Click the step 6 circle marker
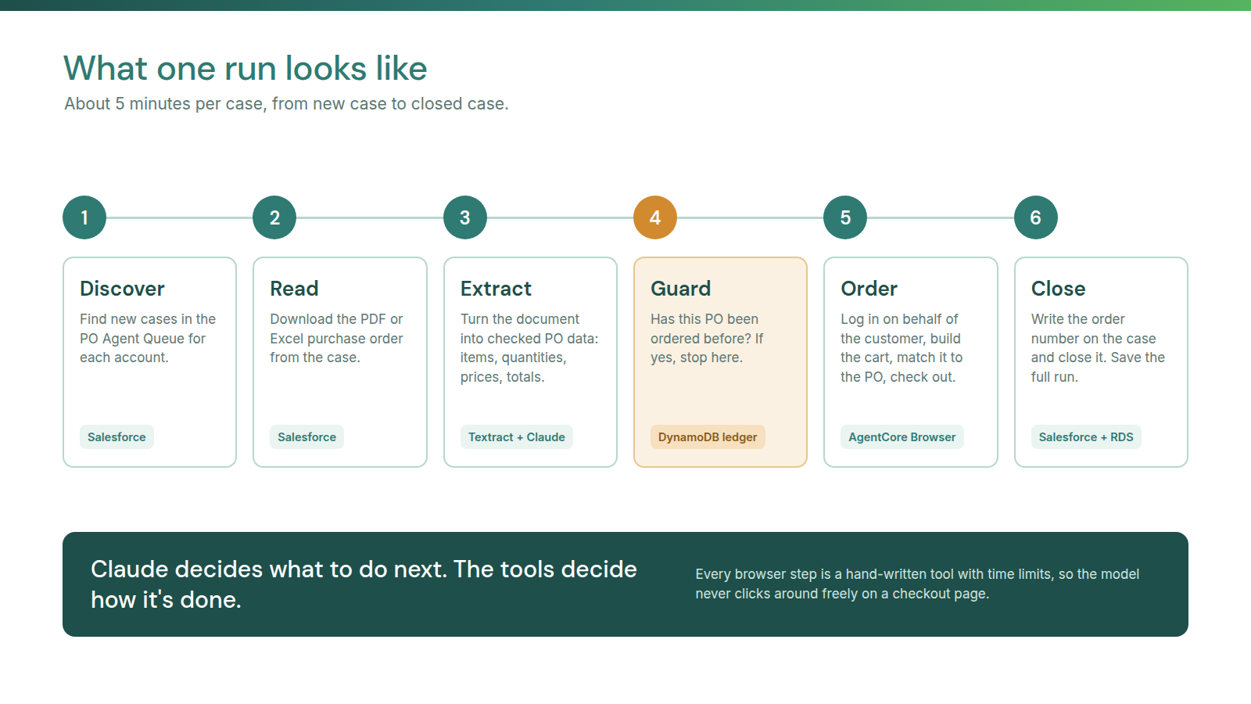The image size is (1251, 704). pos(1036,217)
